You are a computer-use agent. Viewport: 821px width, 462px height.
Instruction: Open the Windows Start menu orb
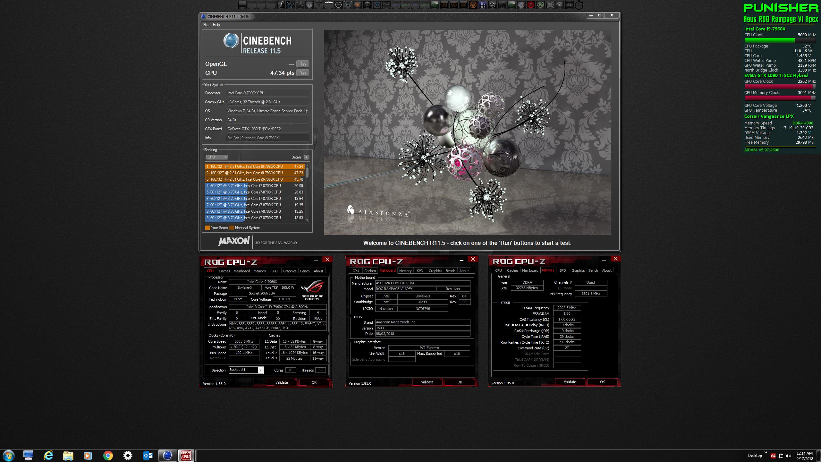pyautogui.click(x=9, y=456)
